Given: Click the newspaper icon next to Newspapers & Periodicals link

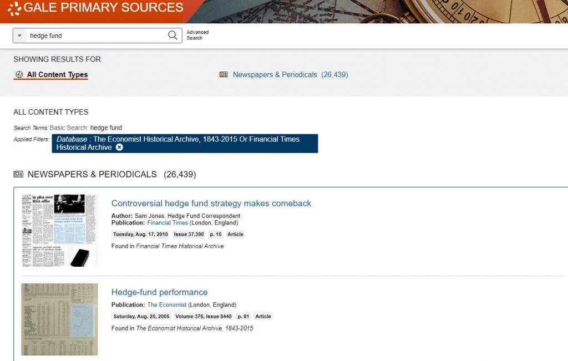Looking at the screenshot, I should (224, 75).
